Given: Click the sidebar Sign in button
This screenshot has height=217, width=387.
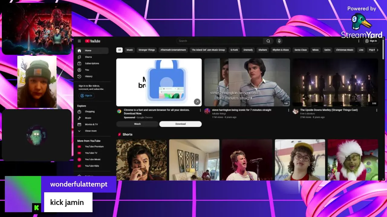Looking at the screenshot, I should [86, 96].
